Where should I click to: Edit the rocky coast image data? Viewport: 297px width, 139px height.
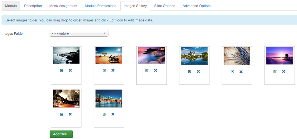[61, 70]
